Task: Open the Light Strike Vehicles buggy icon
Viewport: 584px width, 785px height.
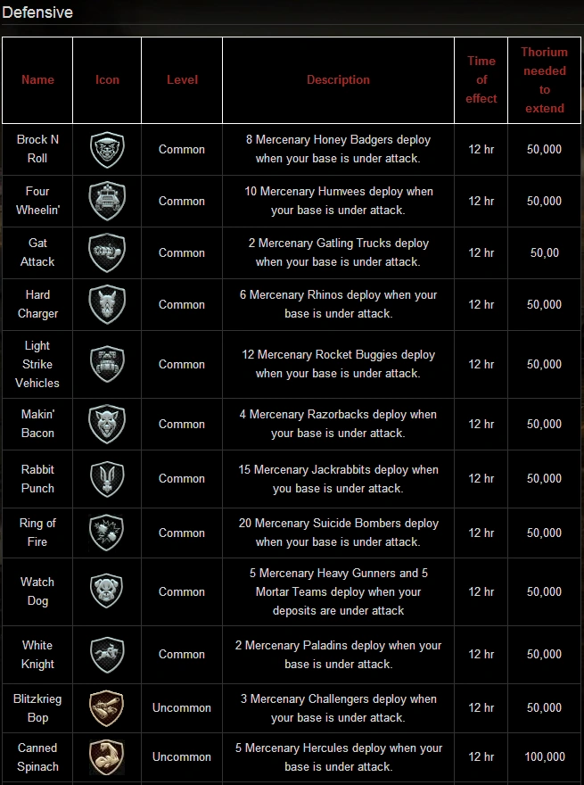Action: coord(107,364)
